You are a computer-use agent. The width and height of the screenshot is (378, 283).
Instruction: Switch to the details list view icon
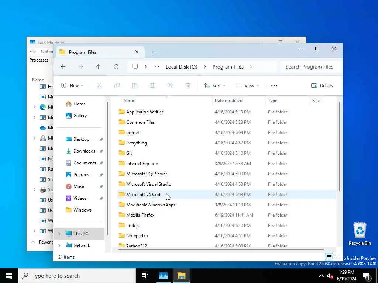click(329, 257)
